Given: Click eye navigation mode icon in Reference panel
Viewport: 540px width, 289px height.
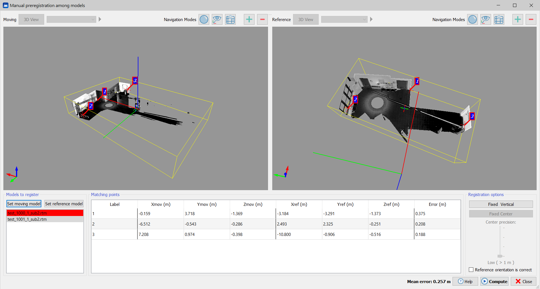Looking at the screenshot, I should 485,20.
